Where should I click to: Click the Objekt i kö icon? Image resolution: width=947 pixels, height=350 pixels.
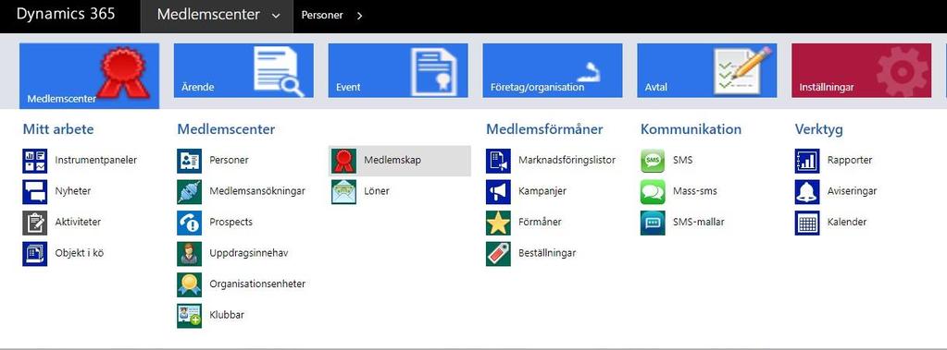tap(34, 254)
